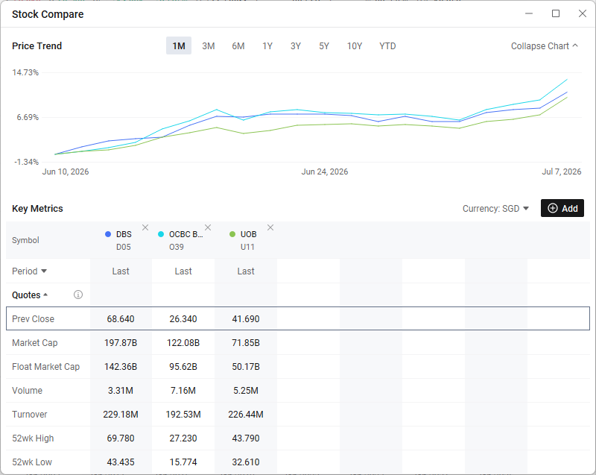
Task: Click the Jun 10, 2026 axis label
Action: tap(66, 172)
